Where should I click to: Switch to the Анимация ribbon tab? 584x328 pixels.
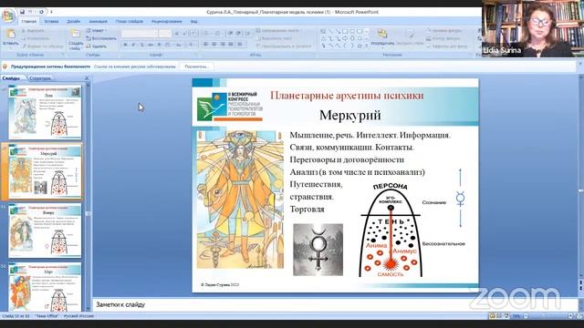click(98, 22)
